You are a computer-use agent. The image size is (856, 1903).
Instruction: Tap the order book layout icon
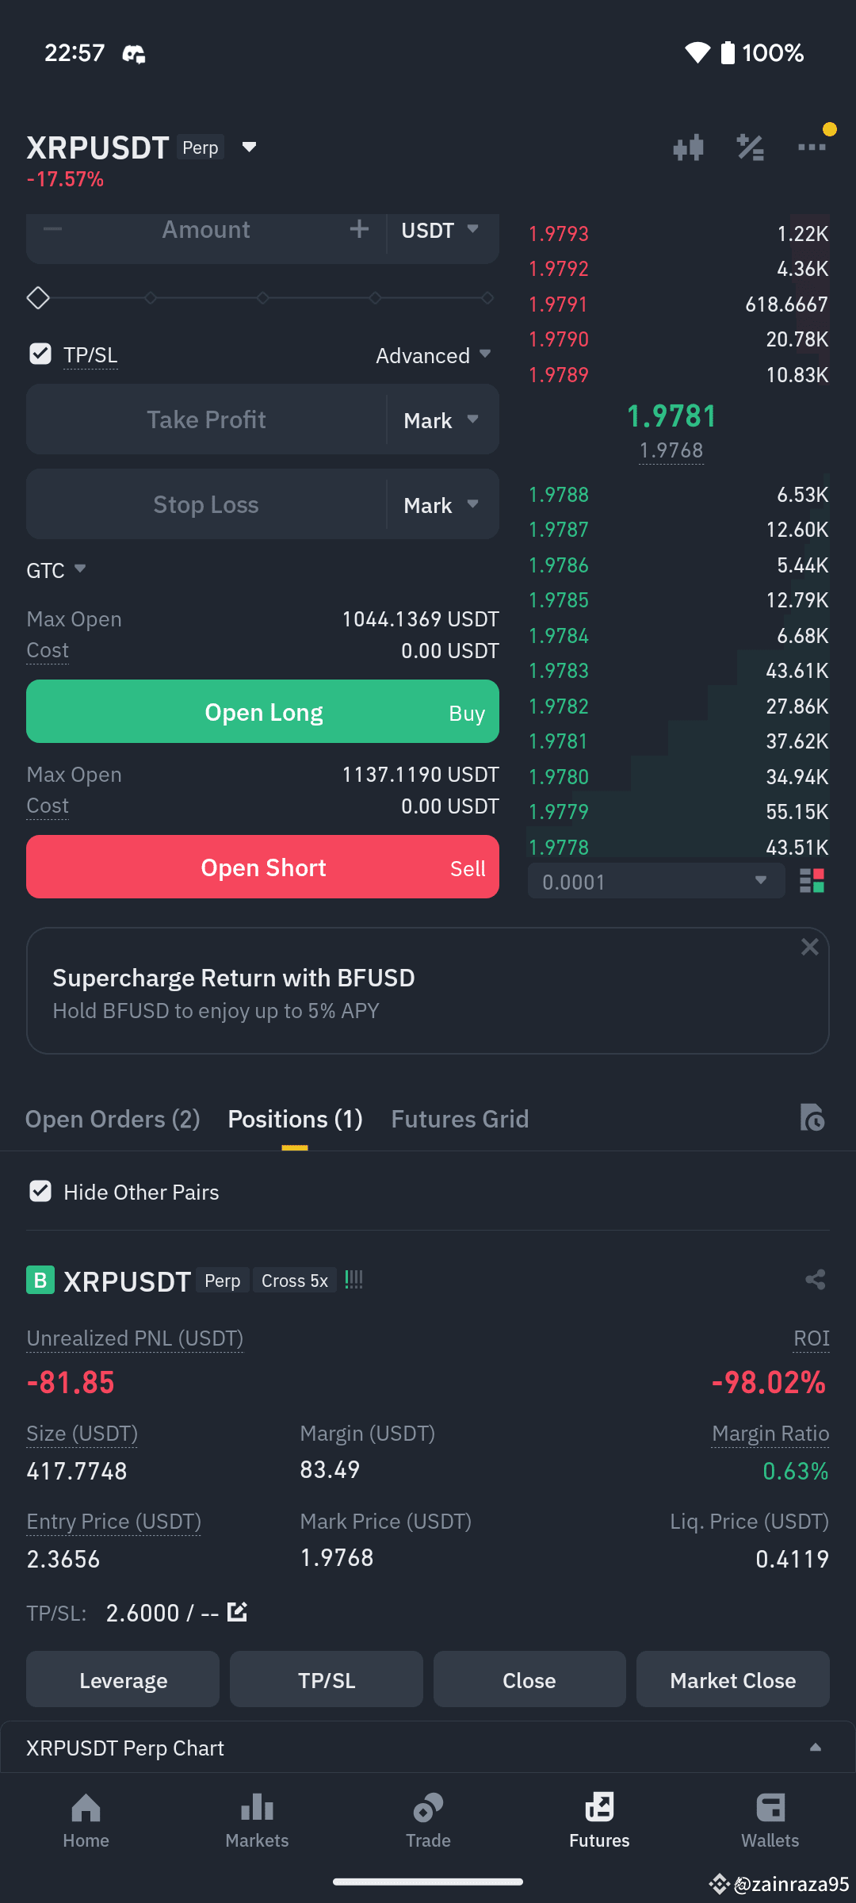point(812,881)
